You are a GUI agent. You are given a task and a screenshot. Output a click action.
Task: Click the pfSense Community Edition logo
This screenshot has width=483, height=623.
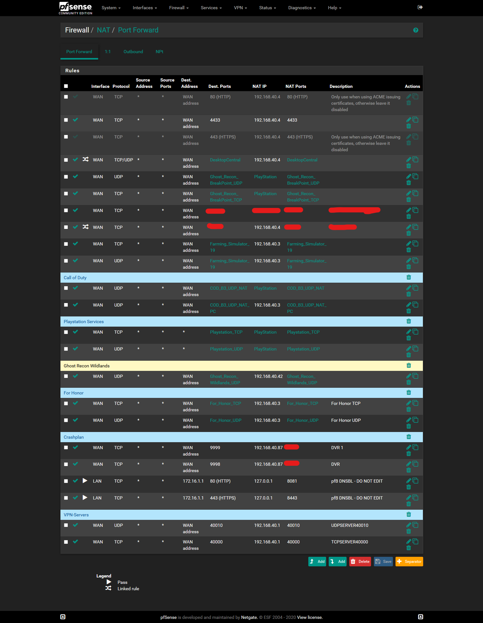coord(76,8)
